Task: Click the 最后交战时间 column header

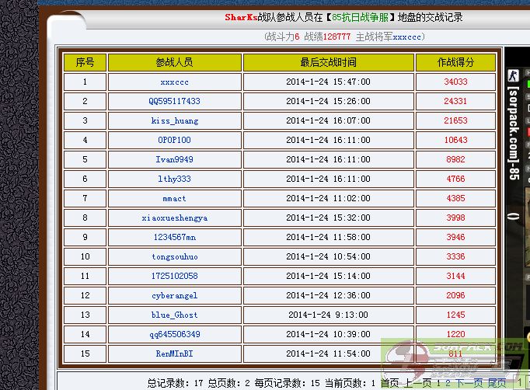Action: point(328,62)
